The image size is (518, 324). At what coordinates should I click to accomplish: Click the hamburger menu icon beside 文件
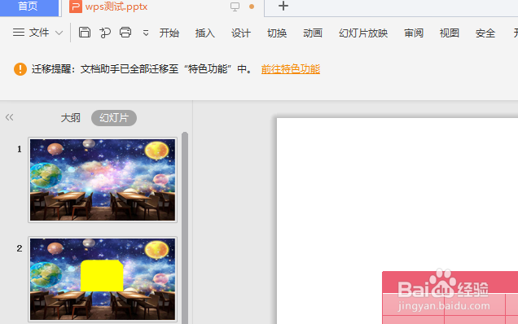[x=19, y=33]
